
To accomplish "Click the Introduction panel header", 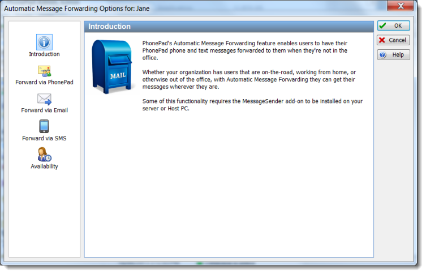I will (229, 27).
